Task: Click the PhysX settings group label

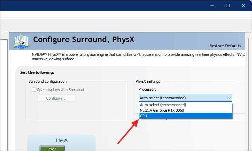Action: [148, 81]
